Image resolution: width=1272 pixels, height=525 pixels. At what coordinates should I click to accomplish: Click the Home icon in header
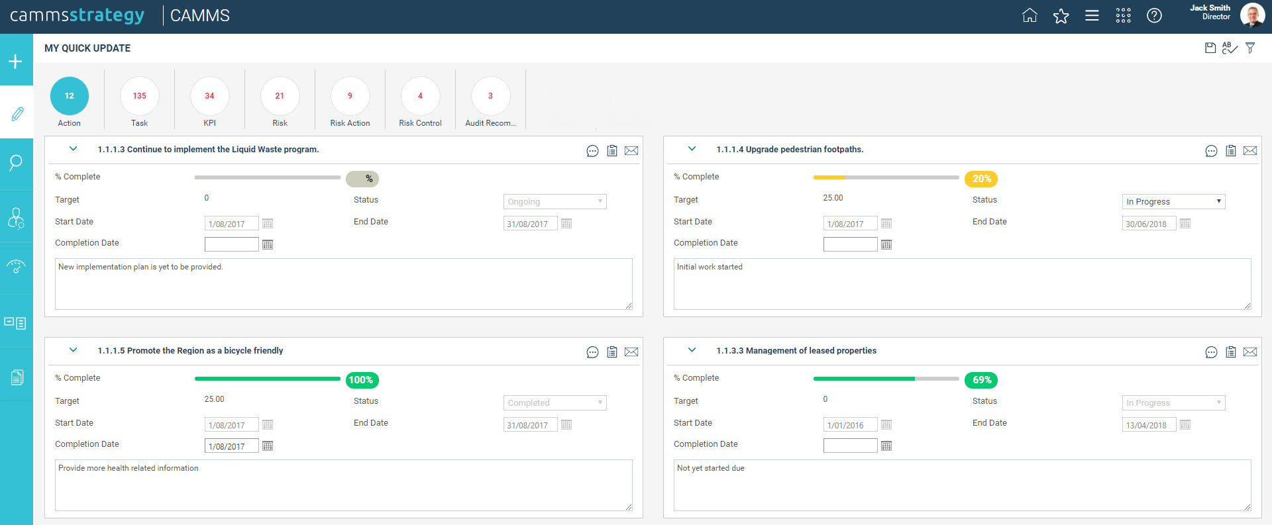point(1030,16)
